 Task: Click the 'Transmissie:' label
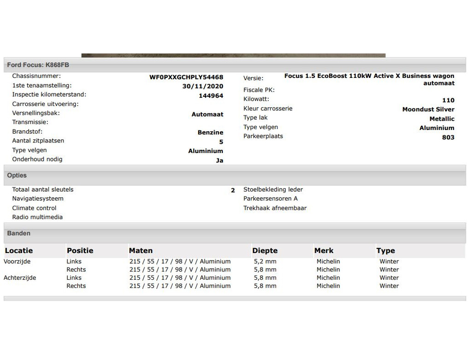pos(30,122)
